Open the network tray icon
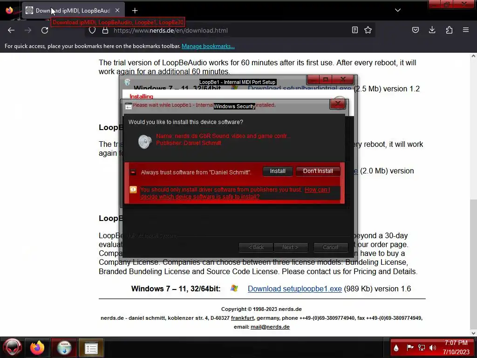The width and height of the screenshot is (477, 358). (x=421, y=347)
